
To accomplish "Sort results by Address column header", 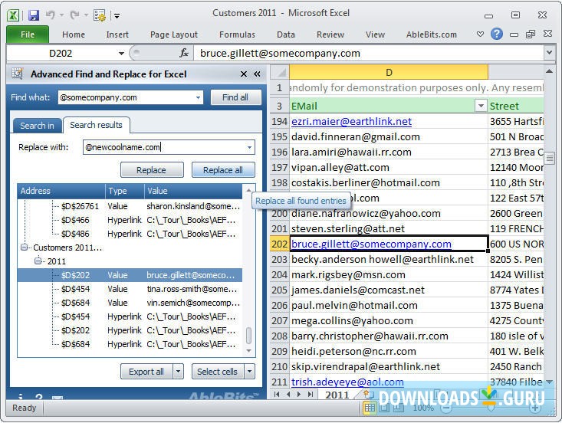I will tap(61, 191).
